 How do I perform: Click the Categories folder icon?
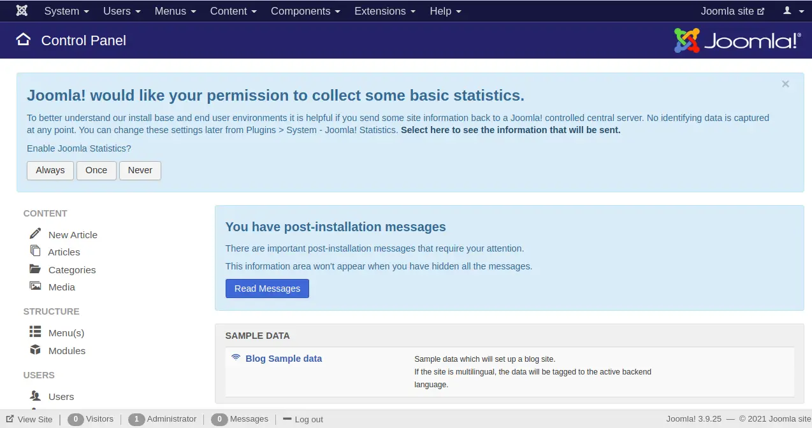35,269
